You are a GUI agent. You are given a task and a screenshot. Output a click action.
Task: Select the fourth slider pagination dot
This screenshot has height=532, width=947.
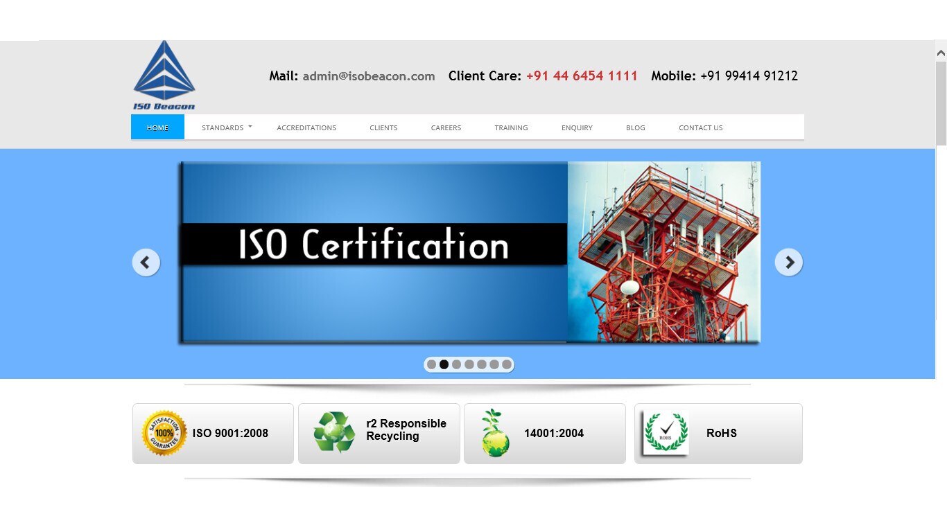point(469,364)
